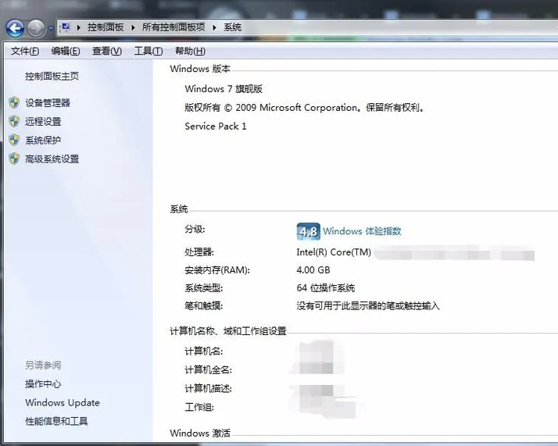Open the 工具(T) menu
Image resolution: width=558 pixels, height=446 pixels.
(148, 52)
